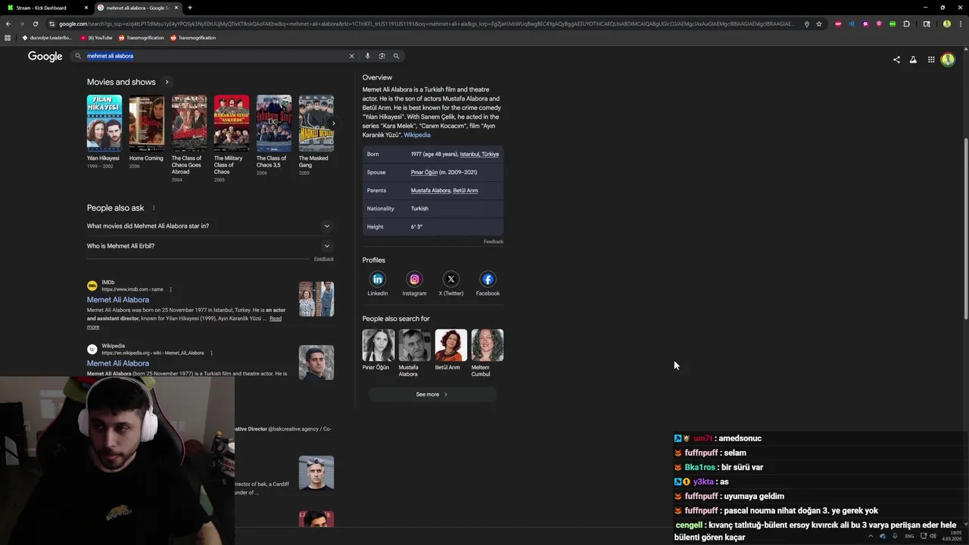Switch to Stream - Kick Dashboard tab
This screenshot has width=969, height=545.
(45, 8)
